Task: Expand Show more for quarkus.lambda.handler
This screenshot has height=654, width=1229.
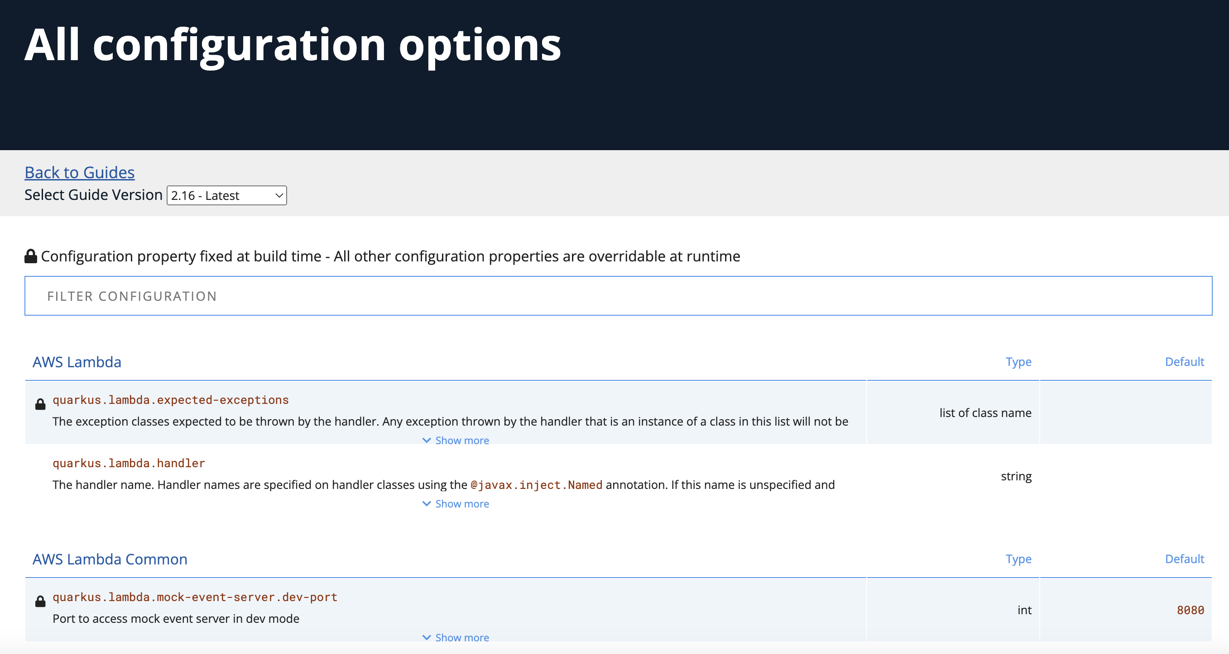Action: (461, 503)
